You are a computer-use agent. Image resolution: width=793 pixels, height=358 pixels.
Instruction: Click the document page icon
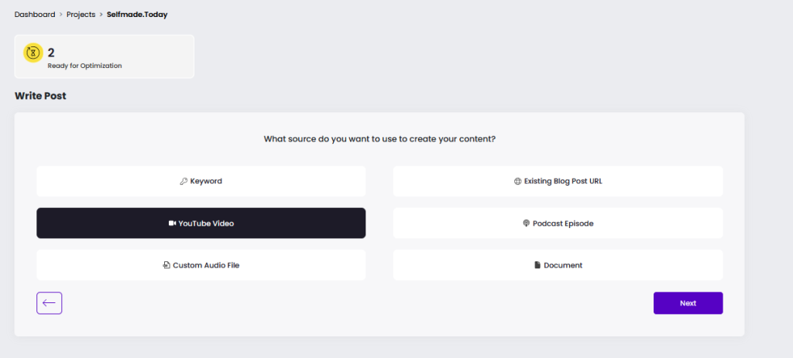(537, 265)
